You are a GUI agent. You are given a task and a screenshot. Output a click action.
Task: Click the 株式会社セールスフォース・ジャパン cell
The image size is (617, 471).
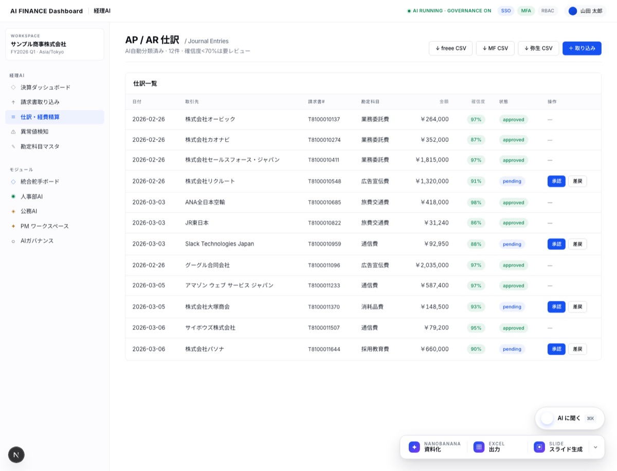232,160
